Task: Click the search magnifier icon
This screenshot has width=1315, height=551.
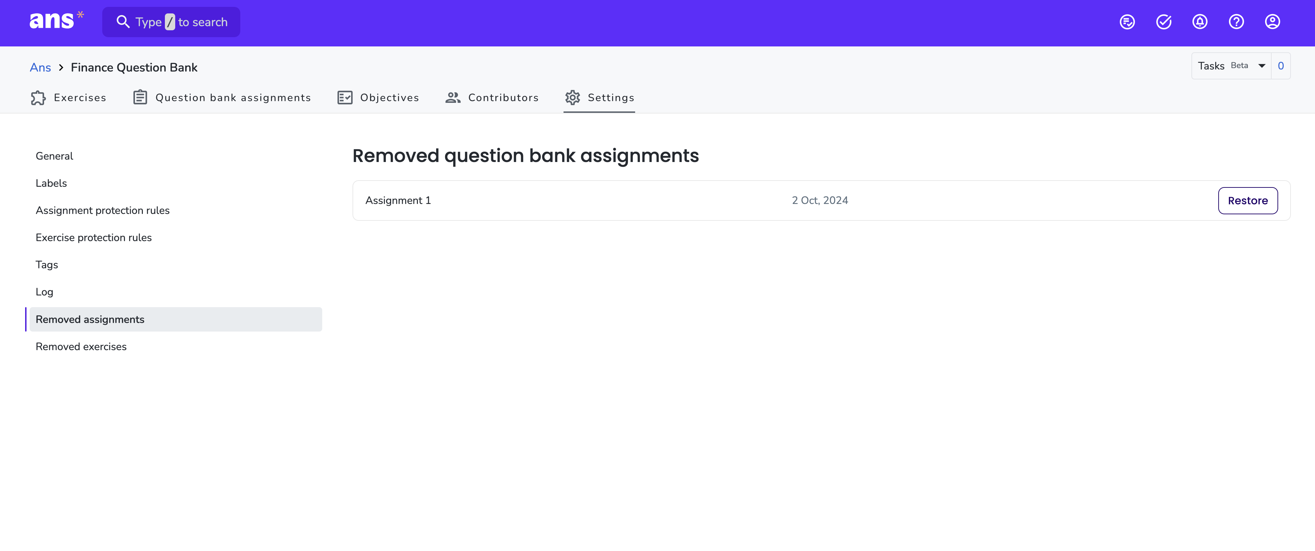Action: pos(123,22)
